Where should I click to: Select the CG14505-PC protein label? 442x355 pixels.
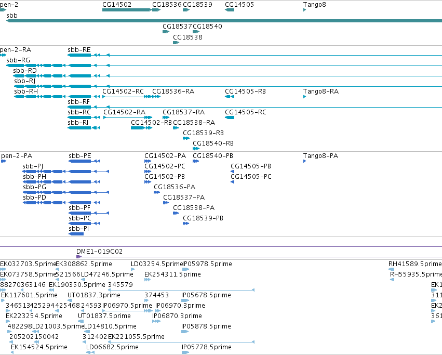[x=251, y=177]
